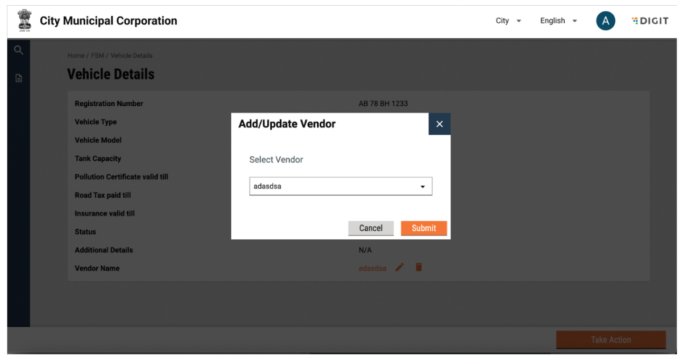Click the search icon in the sidebar

(18, 50)
